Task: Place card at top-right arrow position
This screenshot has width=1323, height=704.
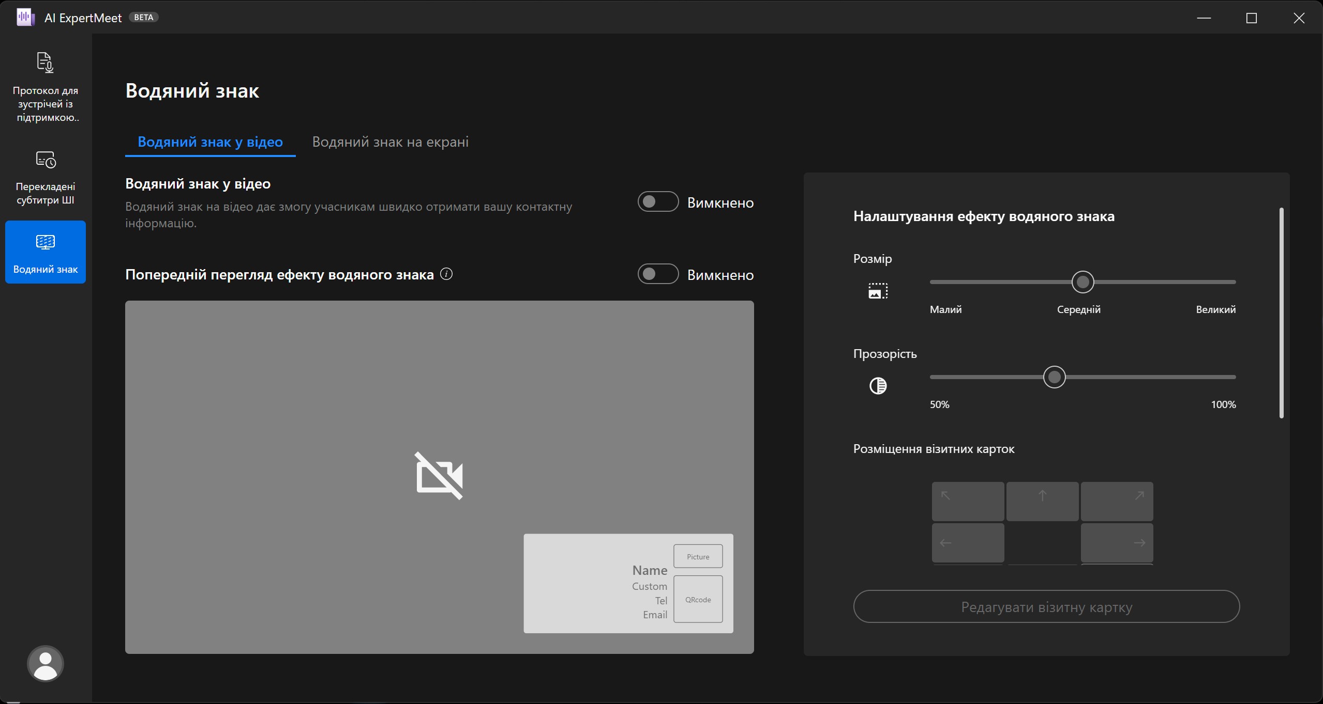Action: [x=1117, y=501]
